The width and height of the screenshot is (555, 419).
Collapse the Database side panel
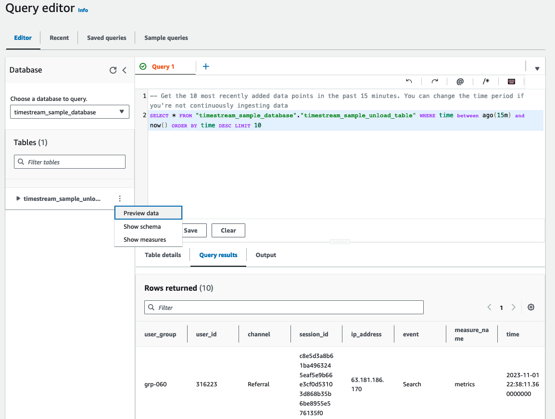point(125,70)
